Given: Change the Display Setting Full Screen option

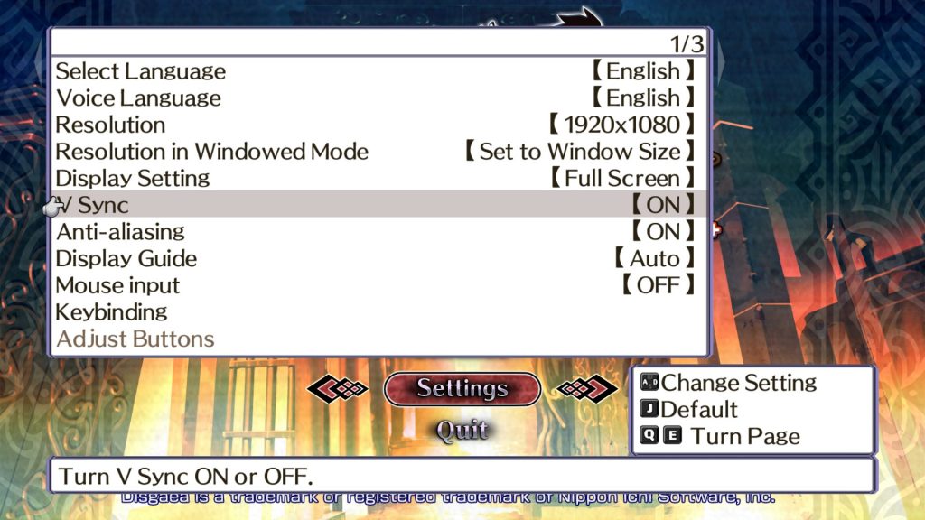Looking at the screenshot, I should click(x=622, y=178).
